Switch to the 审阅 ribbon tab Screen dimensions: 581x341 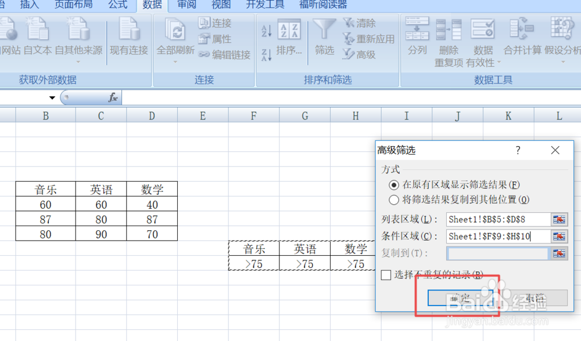point(186,5)
